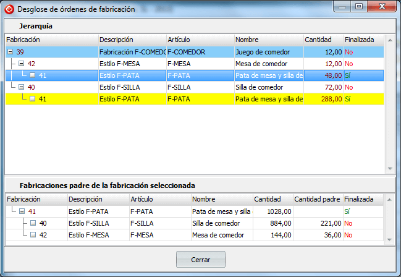Click the red application icon in title bar

[x=9, y=9]
